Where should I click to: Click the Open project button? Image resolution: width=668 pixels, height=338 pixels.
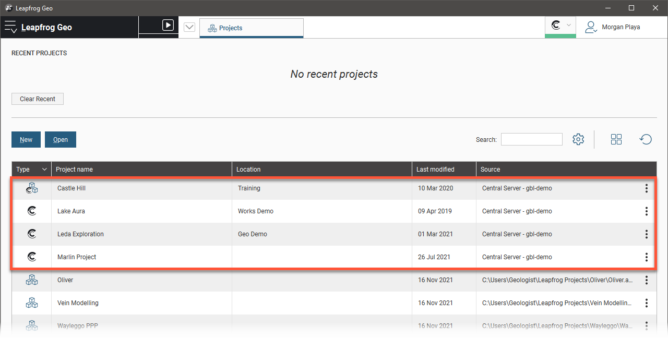tap(61, 140)
